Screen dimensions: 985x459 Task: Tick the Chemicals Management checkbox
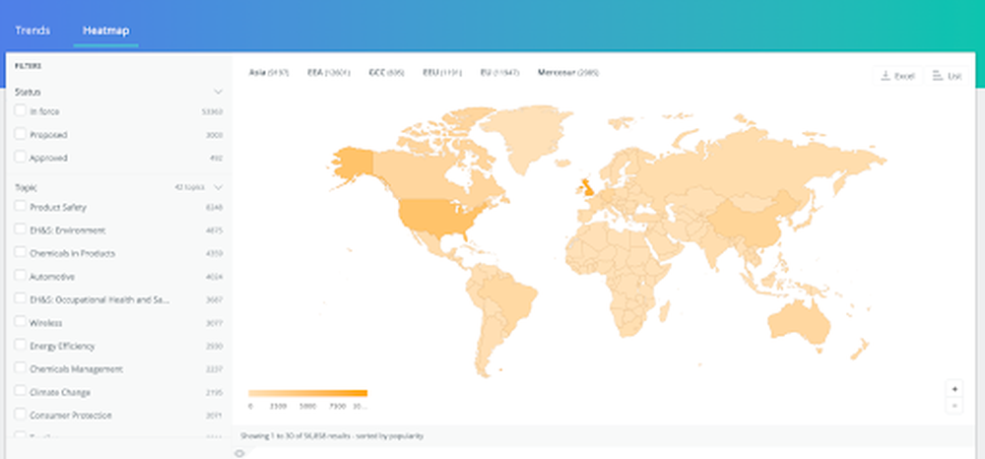tap(20, 368)
